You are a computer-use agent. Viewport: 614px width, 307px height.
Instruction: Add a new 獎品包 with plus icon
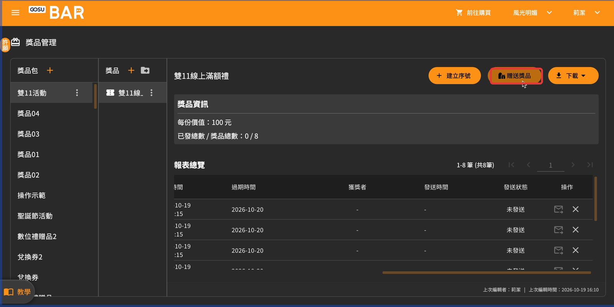point(50,71)
